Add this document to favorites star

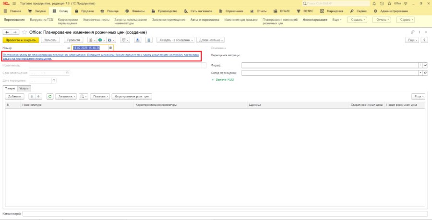coord(24,32)
